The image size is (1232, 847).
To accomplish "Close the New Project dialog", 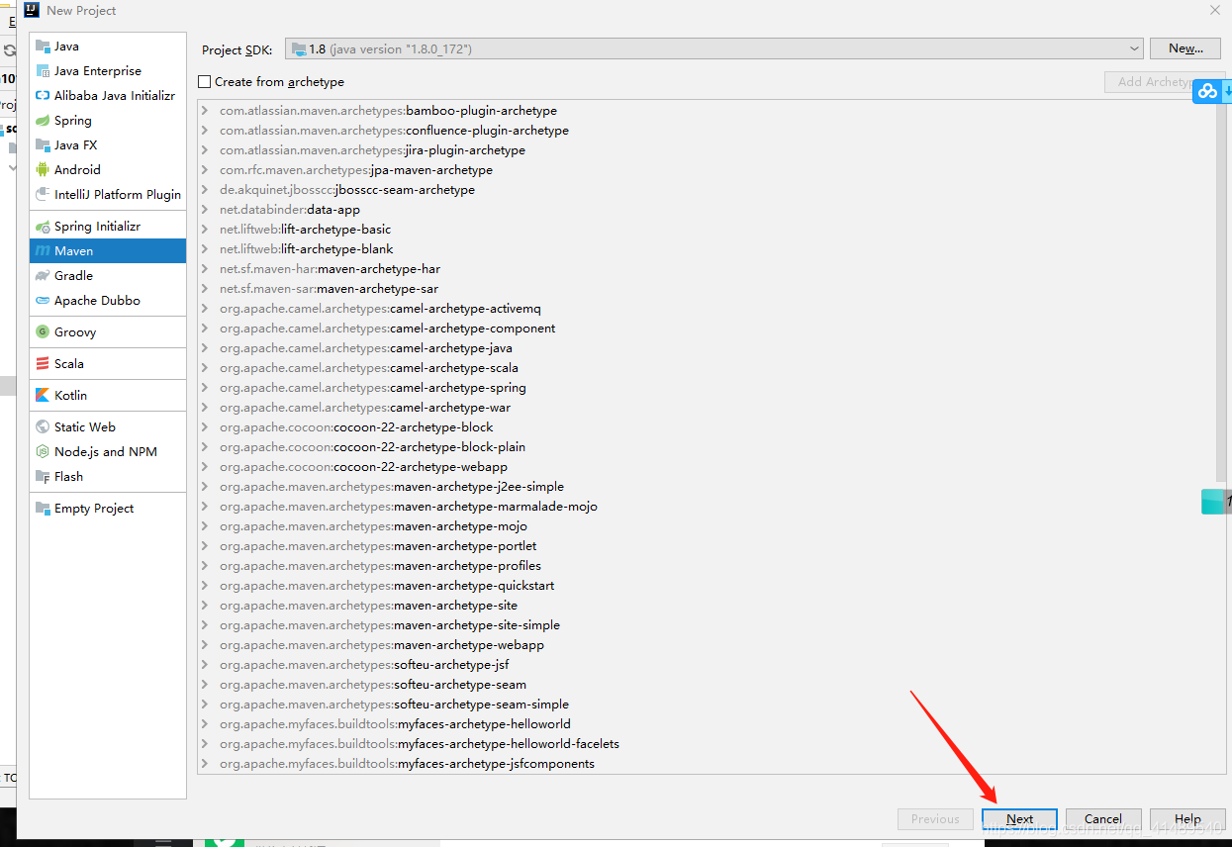I will click(1215, 10).
